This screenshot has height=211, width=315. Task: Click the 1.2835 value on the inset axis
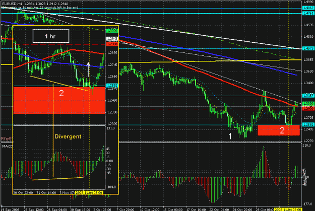[x=112, y=53]
